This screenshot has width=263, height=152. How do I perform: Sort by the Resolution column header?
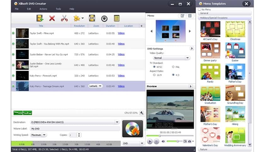79,26
